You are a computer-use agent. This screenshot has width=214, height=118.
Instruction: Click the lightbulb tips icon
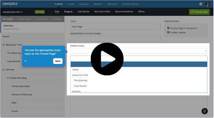coord(205,111)
